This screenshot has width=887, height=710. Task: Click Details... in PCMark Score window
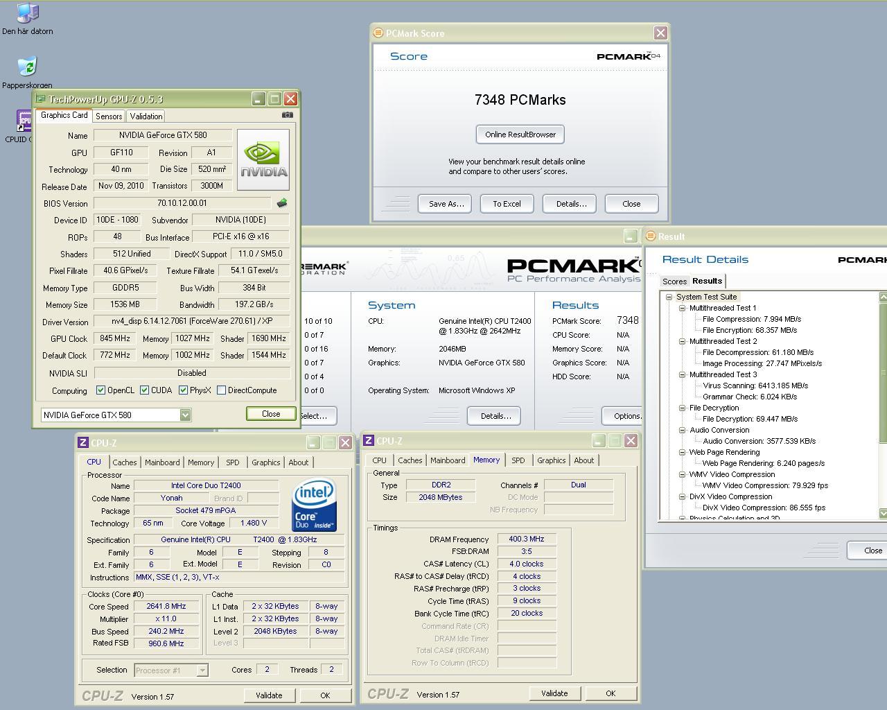click(571, 204)
